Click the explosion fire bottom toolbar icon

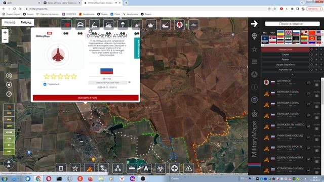(x=89, y=168)
